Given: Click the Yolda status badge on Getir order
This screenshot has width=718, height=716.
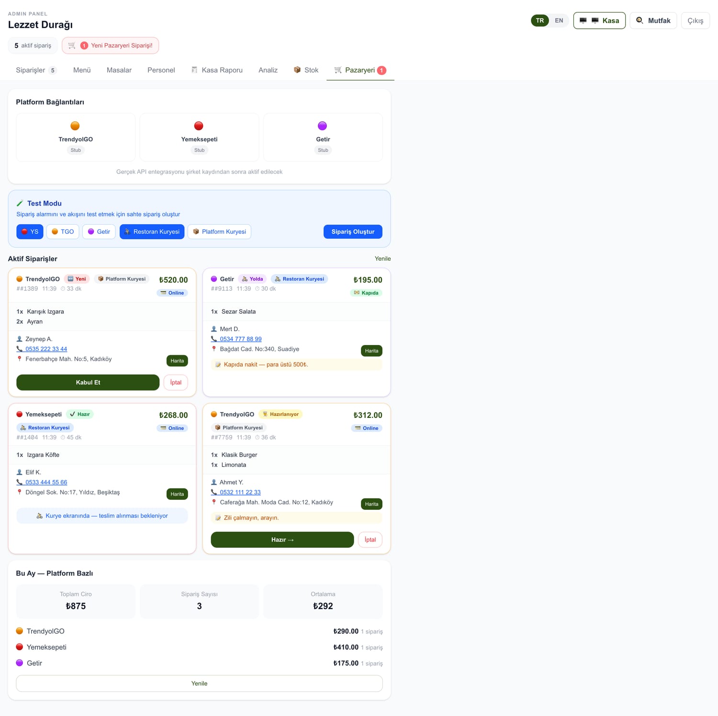Looking at the screenshot, I should (252, 279).
